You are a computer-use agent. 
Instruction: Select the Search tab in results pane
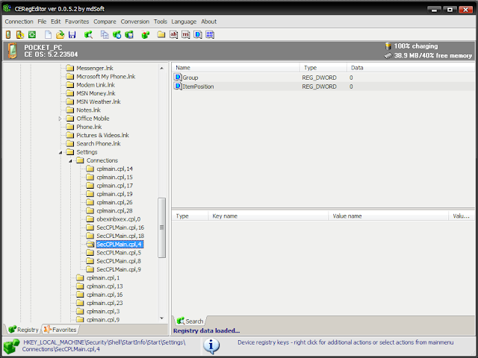(190, 321)
